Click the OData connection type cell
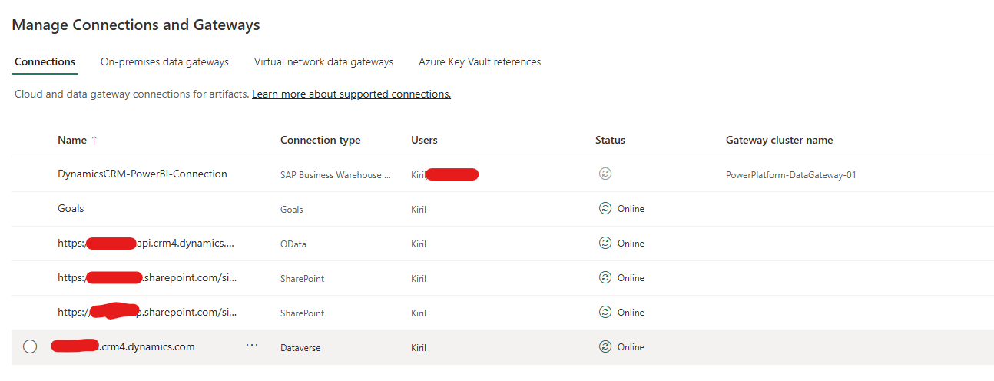Screen dimensions: 994x381 pyautogui.click(x=293, y=244)
